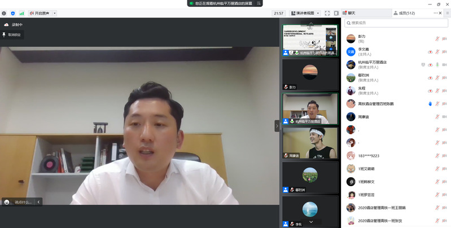This screenshot has width=451, height=228.
Task: Switch to the 成员(512) tab
Action: coord(403,13)
